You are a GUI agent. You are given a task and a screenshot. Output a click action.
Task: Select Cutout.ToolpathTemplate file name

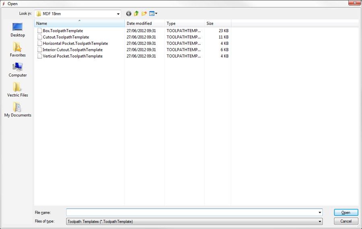(x=66, y=37)
